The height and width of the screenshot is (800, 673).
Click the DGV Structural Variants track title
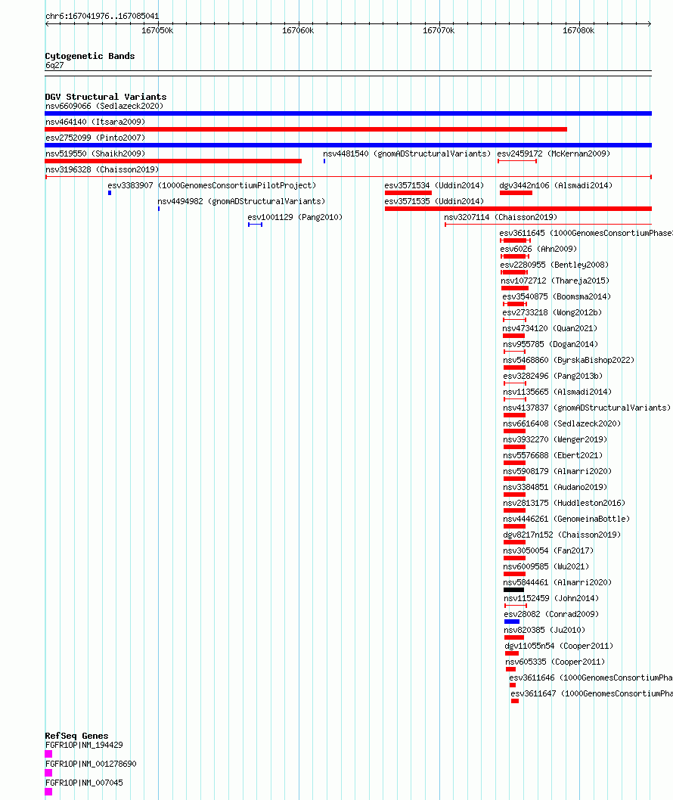click(106, 97)
